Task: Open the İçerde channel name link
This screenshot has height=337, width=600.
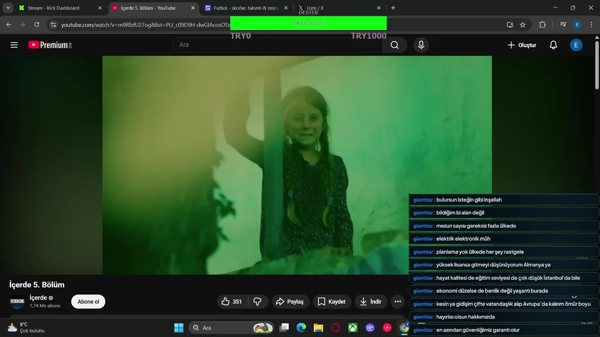Action: coord(38,298)
